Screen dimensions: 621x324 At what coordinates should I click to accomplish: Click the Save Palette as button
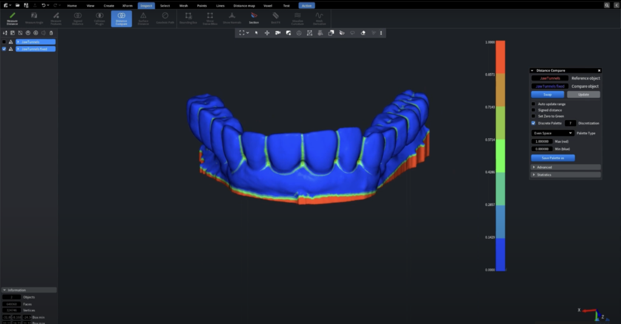[552, 158]
